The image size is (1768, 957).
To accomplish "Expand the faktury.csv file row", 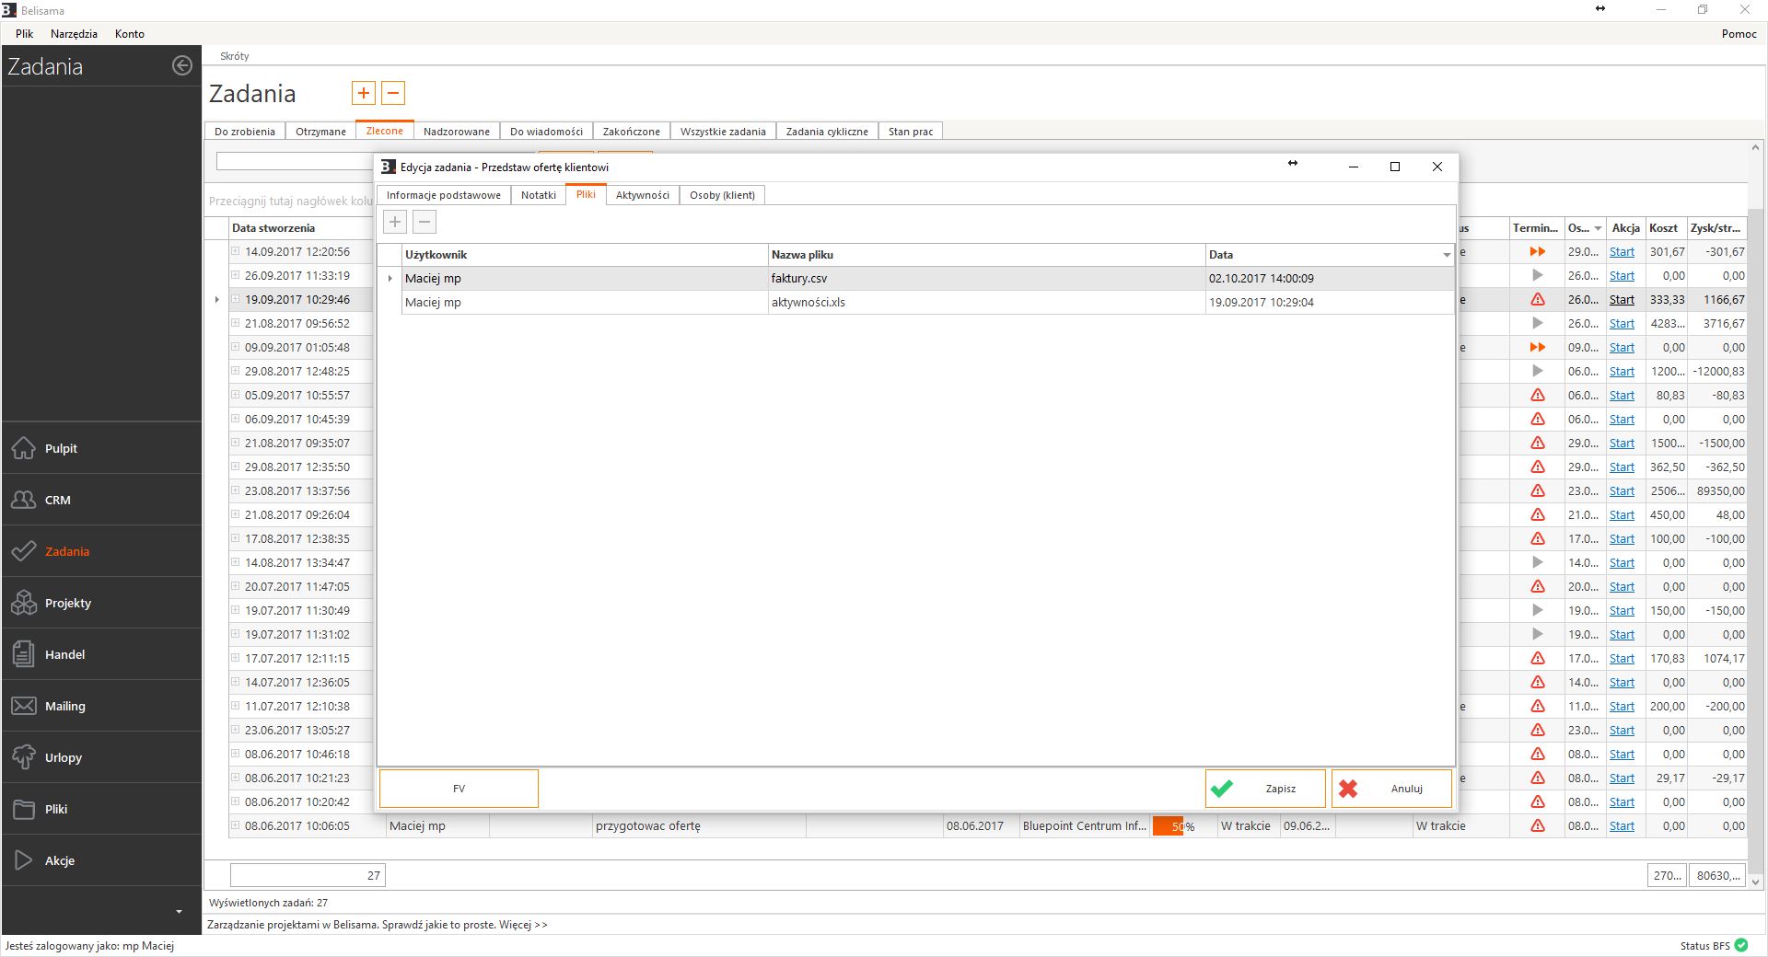I will pos(390,278).
